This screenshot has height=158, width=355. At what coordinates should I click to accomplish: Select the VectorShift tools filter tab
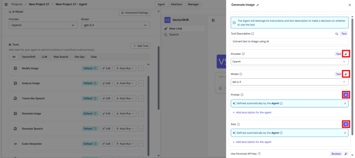click(x=28, y=57)
